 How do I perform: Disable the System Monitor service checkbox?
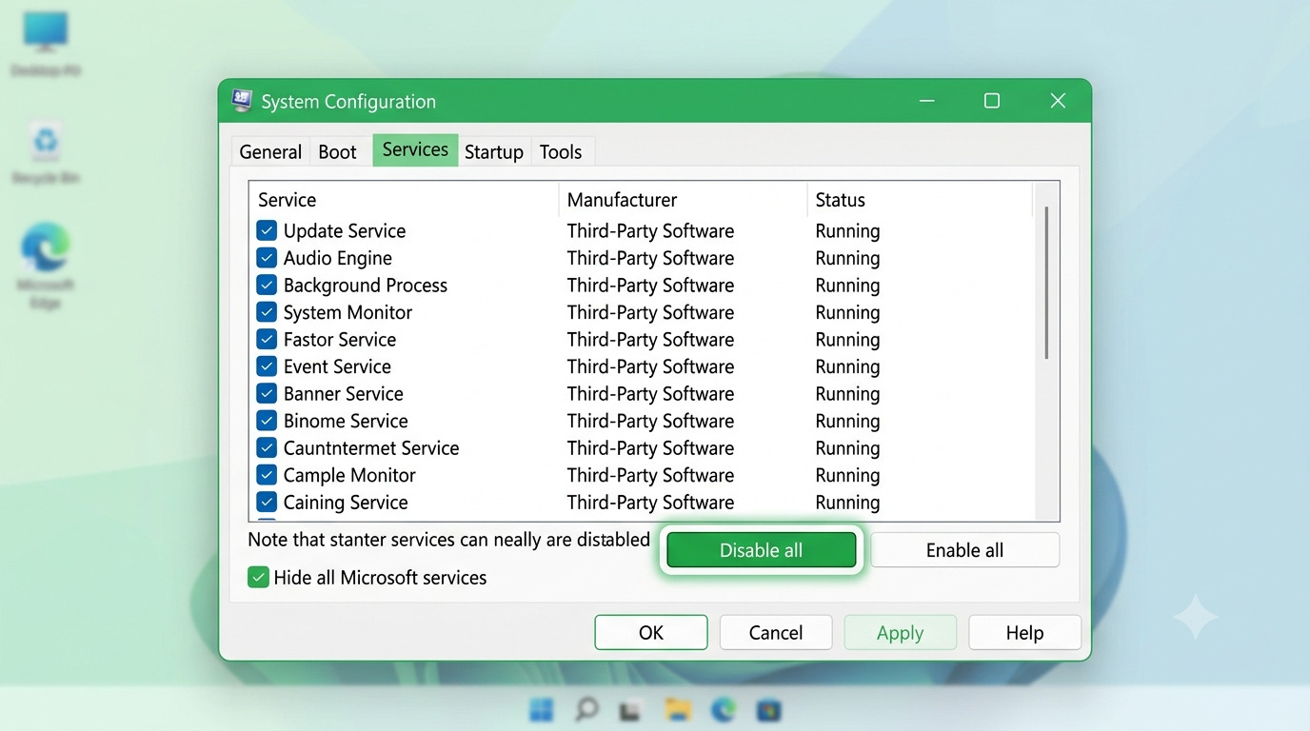click(267, 312)
